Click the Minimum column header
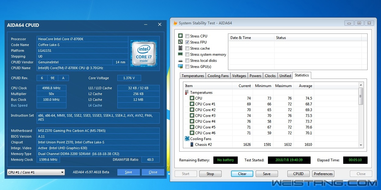The image size is (381, 190). 263,86
